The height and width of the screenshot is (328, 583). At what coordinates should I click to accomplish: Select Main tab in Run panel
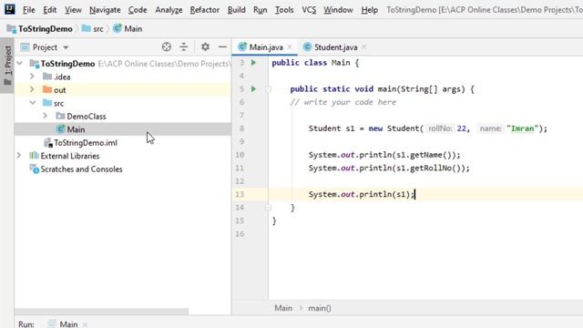tap(69, 324)
